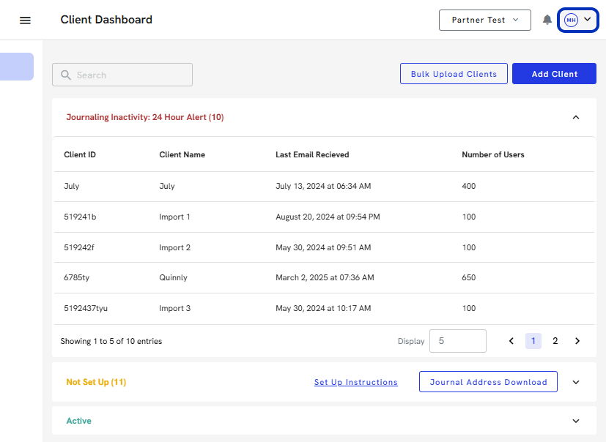Click Journal Address Download button
606x442 pixels.
click(x=488, y=382)
